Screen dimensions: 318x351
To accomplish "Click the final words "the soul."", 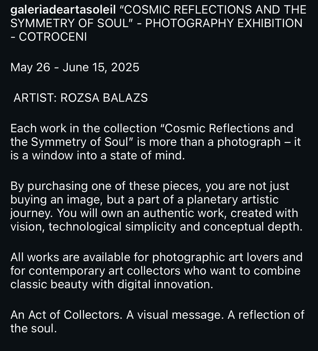I will (x=34, y=328).
